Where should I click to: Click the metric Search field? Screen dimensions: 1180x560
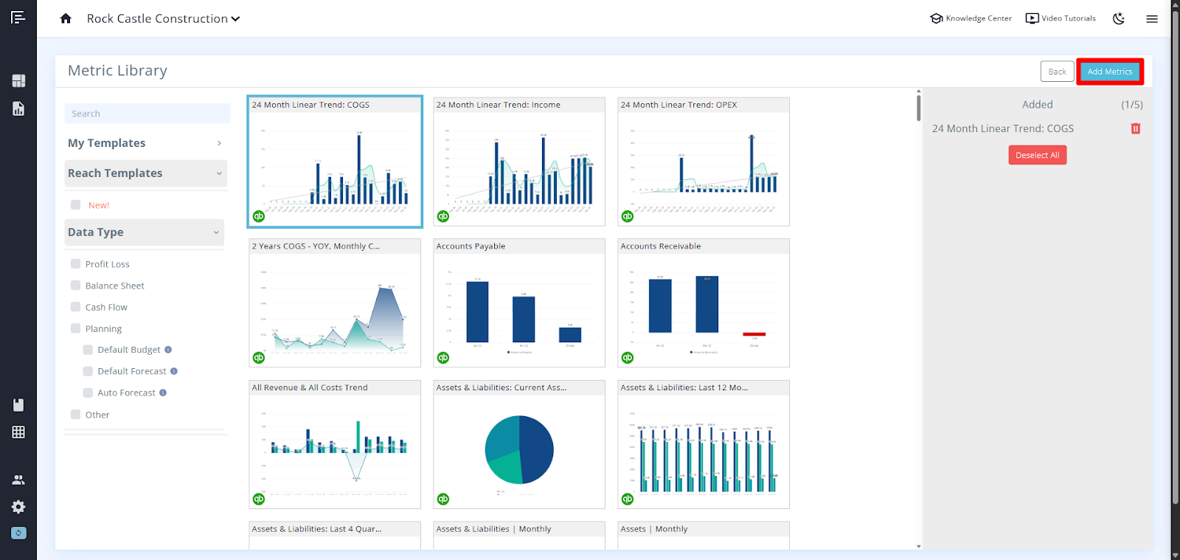pos(147,114)
